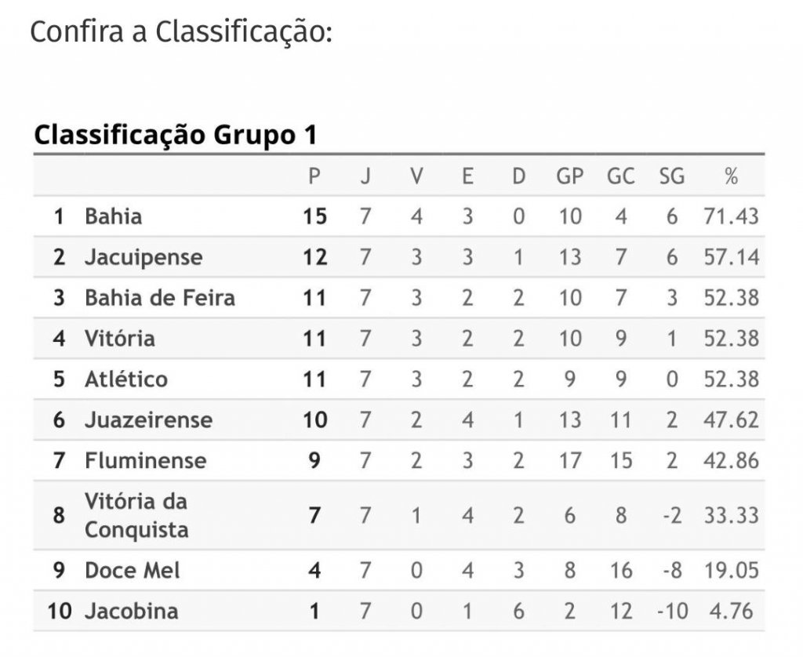This screenshot has width=803, height=657.
Task: Click the D losses column header
Action: pyautogui.click(x=518, y=176)
